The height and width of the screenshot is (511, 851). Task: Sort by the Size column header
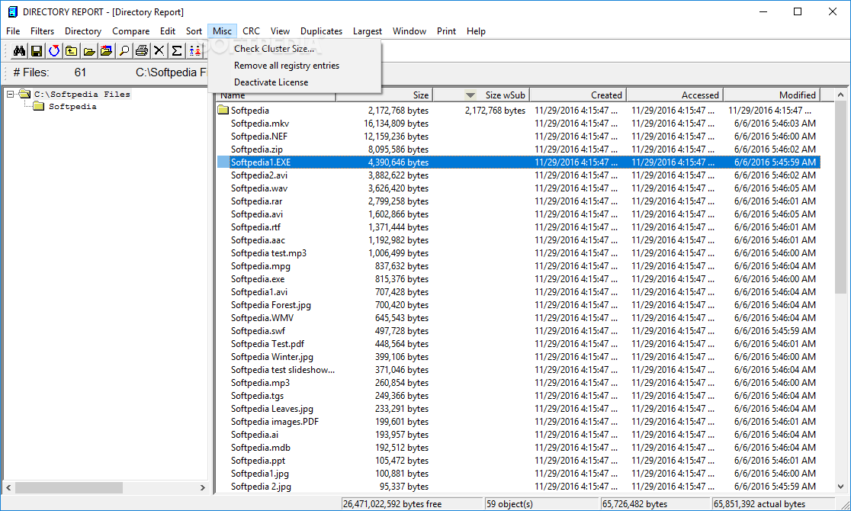pyautogui.click(x=384, y=95)
